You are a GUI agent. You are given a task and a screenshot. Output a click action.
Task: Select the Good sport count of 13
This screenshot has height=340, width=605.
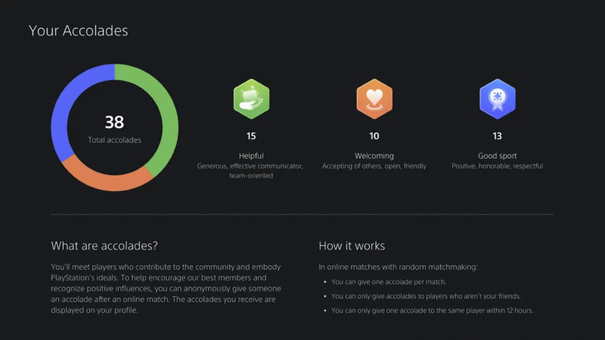pyautogui.click(x=497, y=137)
